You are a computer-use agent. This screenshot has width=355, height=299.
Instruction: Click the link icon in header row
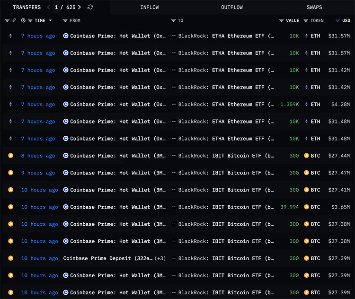14,20
